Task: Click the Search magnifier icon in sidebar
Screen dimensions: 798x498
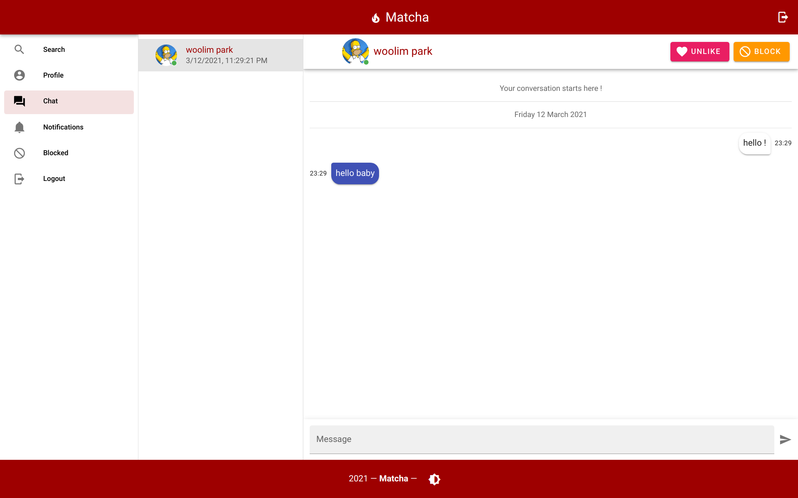Action: (x=19, y=49)
